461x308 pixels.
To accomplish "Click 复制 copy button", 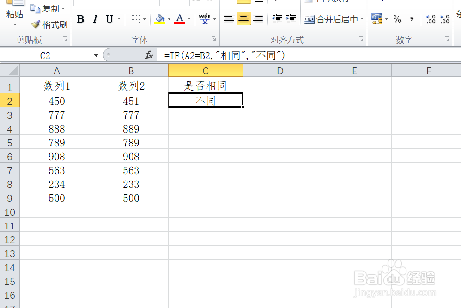I will coord(45,9).
